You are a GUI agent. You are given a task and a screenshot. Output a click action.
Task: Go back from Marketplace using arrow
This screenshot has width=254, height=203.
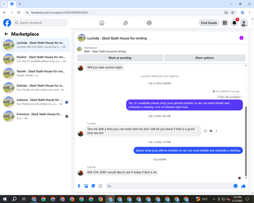click(6, 34)
